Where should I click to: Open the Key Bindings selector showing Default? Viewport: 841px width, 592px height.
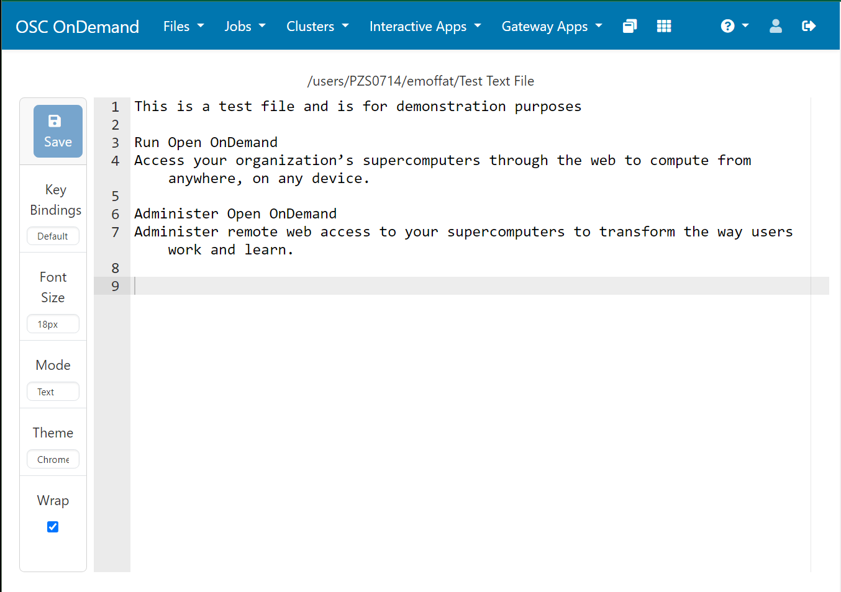(53, 236)
